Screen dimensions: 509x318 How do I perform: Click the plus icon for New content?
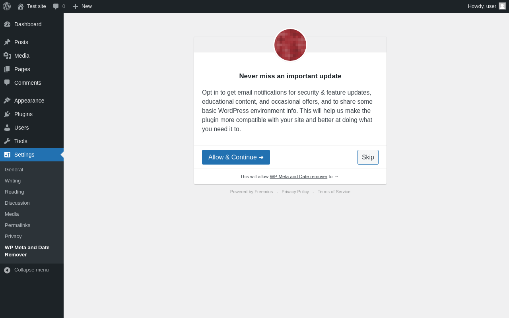(75, 6)
